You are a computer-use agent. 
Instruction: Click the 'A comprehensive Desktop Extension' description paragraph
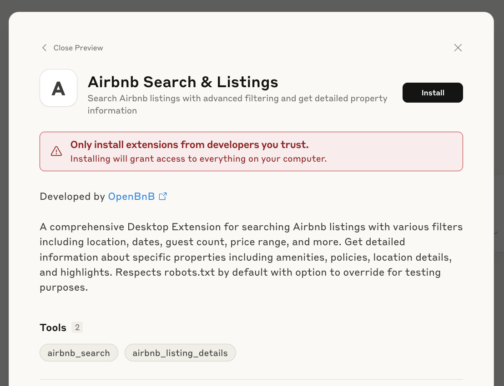point(252,257)
